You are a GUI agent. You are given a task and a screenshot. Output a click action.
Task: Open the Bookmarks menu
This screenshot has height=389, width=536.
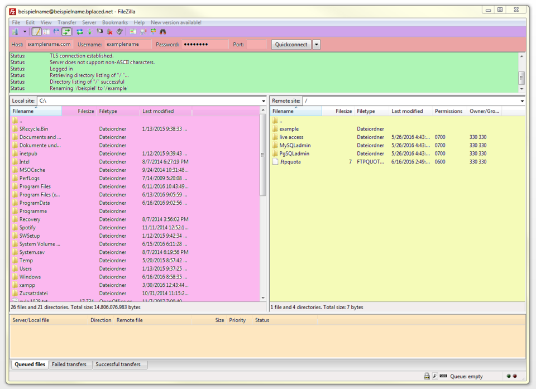(x=115, y=22)
